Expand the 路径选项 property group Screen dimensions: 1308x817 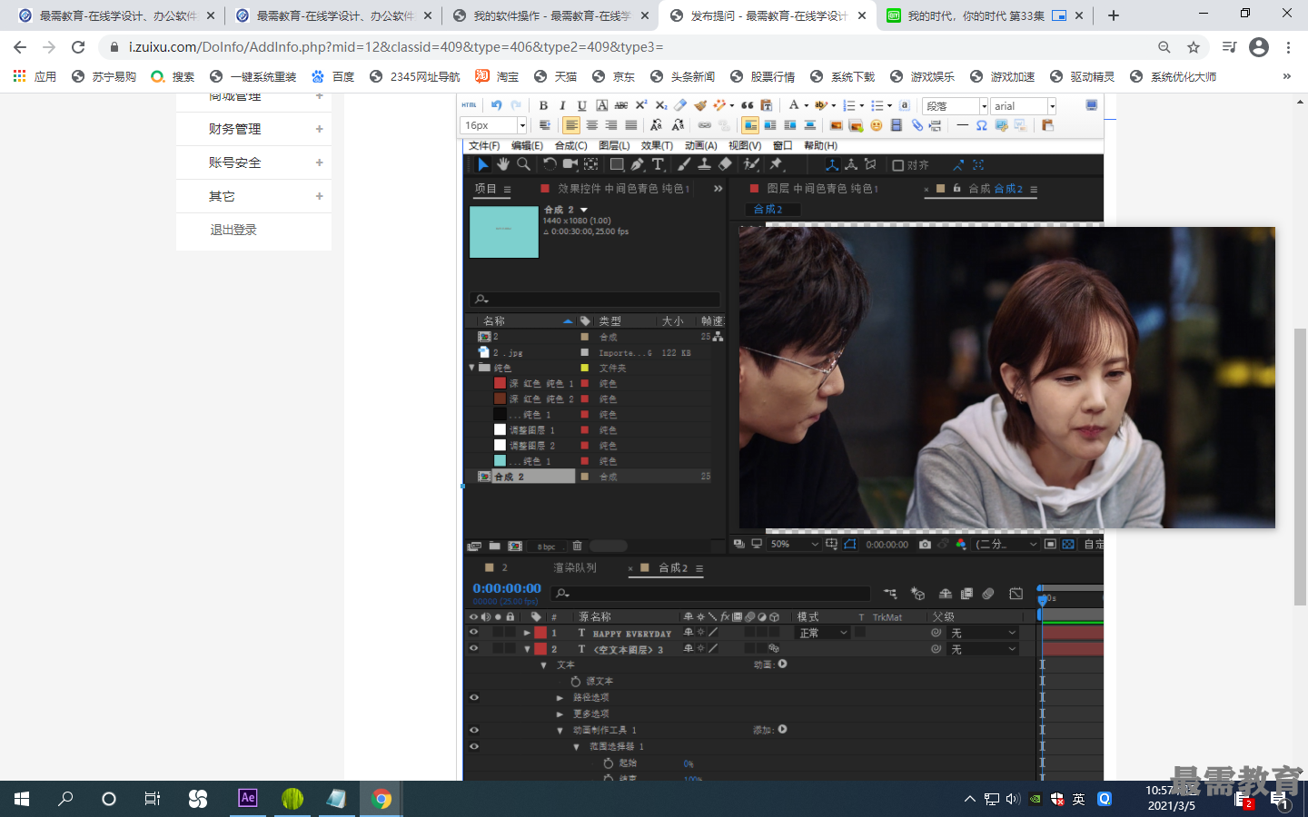pyautogui.click(x=560, y=698)
